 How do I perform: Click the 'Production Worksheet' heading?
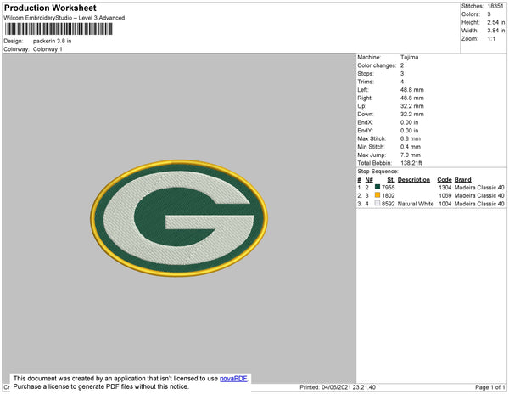click(50, 8)
